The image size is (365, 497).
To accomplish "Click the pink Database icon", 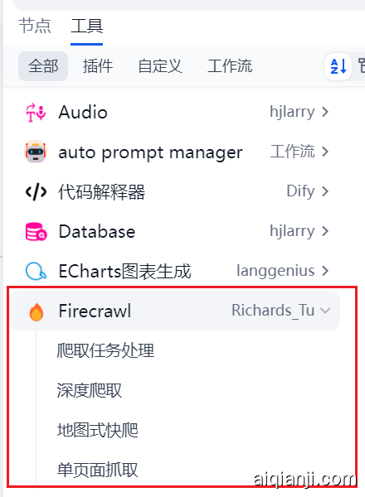I will (x=36, y=231).
